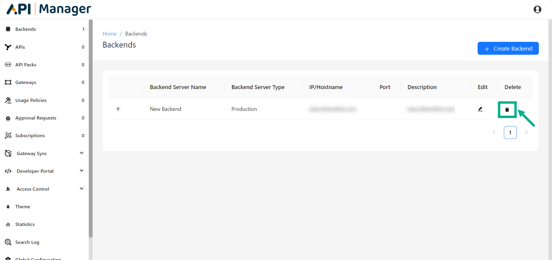The height and width of the screenshot is (260, 552).
Task: Click the Developer Portal code icon
Action: 8,171
